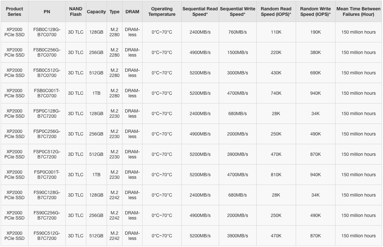Click DRAM-less in the FSP0C512G-B7C7200 row
Viewport: 383px width, 247px height.
coord(133,154)
